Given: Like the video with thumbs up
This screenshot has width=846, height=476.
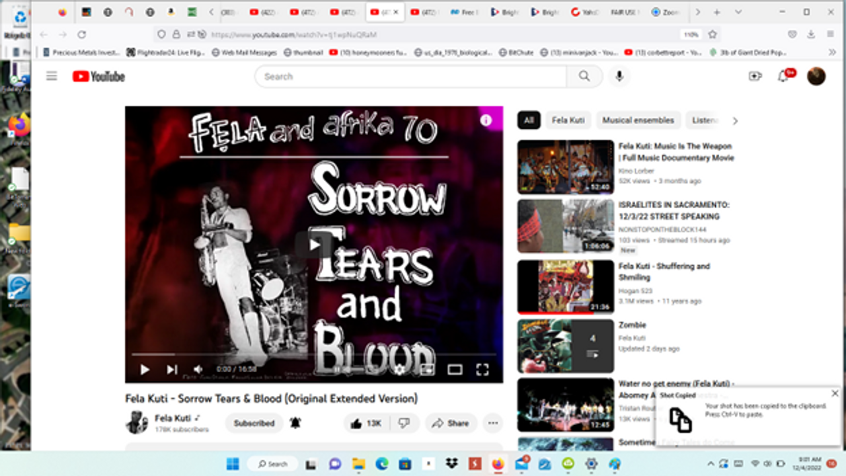Looking at the screenshot, I should [x=366, y=423].
